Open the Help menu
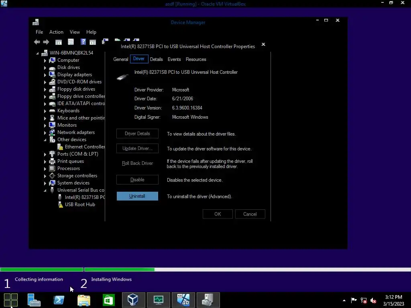This screenshot has height=308, width=411. click(91, 32)
